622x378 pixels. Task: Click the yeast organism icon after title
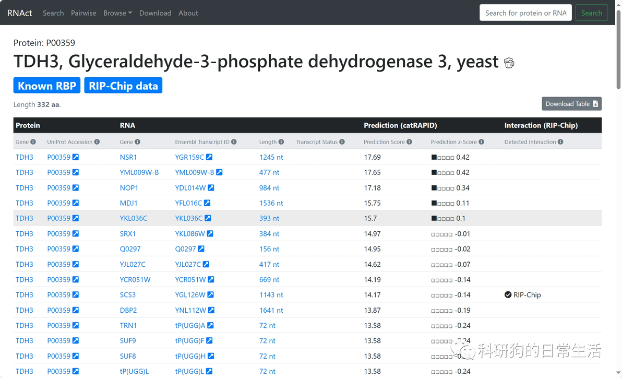(x=509, y=63)
